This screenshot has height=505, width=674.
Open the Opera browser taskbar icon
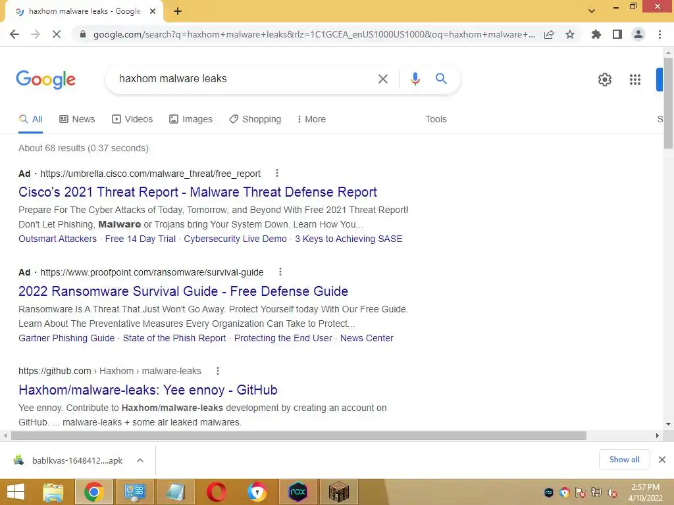[216, 492]
